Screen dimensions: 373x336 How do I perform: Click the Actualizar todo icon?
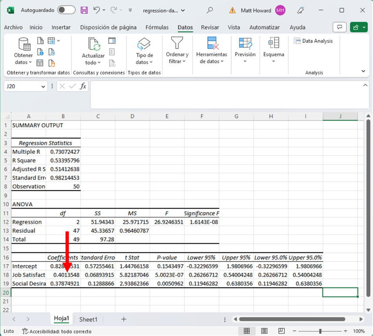[x=93, y=44]
